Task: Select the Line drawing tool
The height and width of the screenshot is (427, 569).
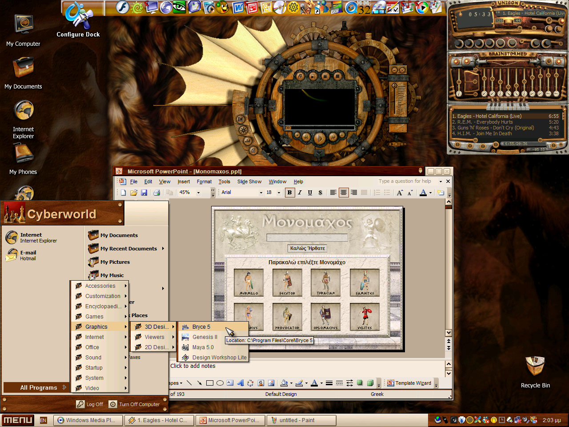Action: point(189,383)
